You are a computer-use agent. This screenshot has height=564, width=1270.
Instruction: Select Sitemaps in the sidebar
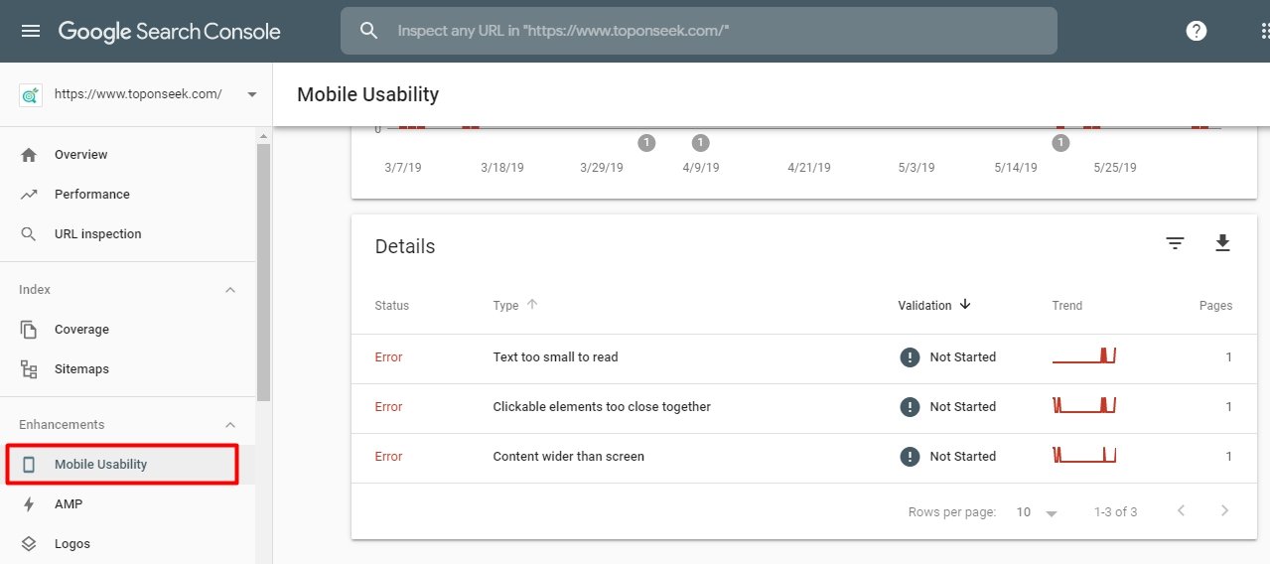[81, 369]
